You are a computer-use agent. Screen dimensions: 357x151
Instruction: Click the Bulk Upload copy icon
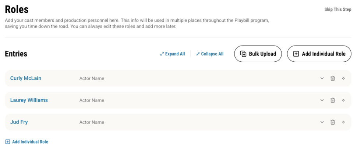click(x=243, y=54)
